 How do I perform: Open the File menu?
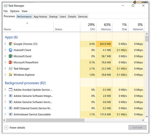tap(5, 11)
